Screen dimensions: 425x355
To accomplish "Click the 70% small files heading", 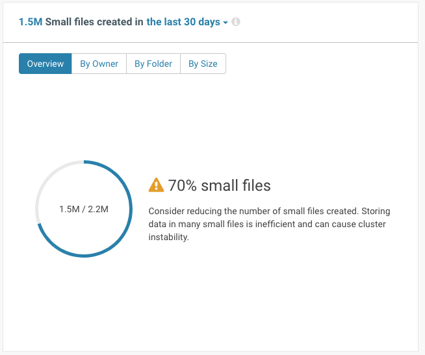I will pos(219,186).
